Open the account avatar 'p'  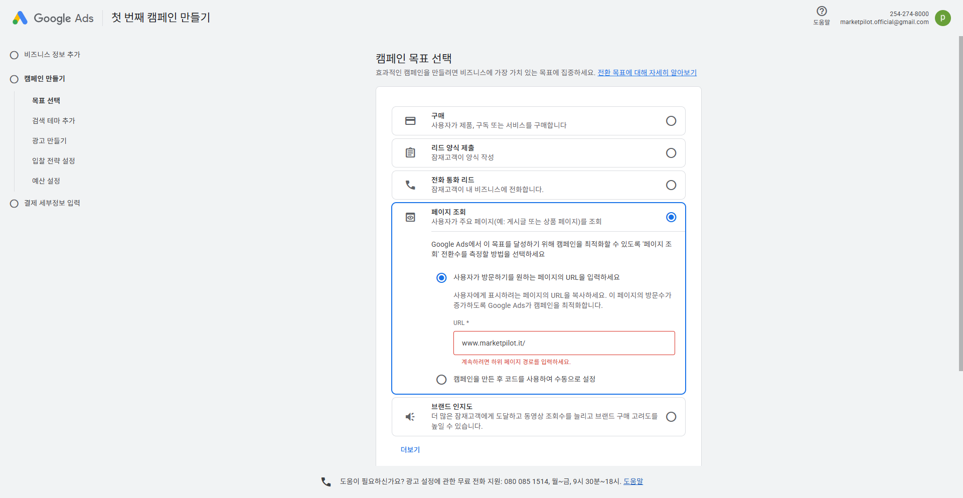pyautogui.click(x=943, y=18)
